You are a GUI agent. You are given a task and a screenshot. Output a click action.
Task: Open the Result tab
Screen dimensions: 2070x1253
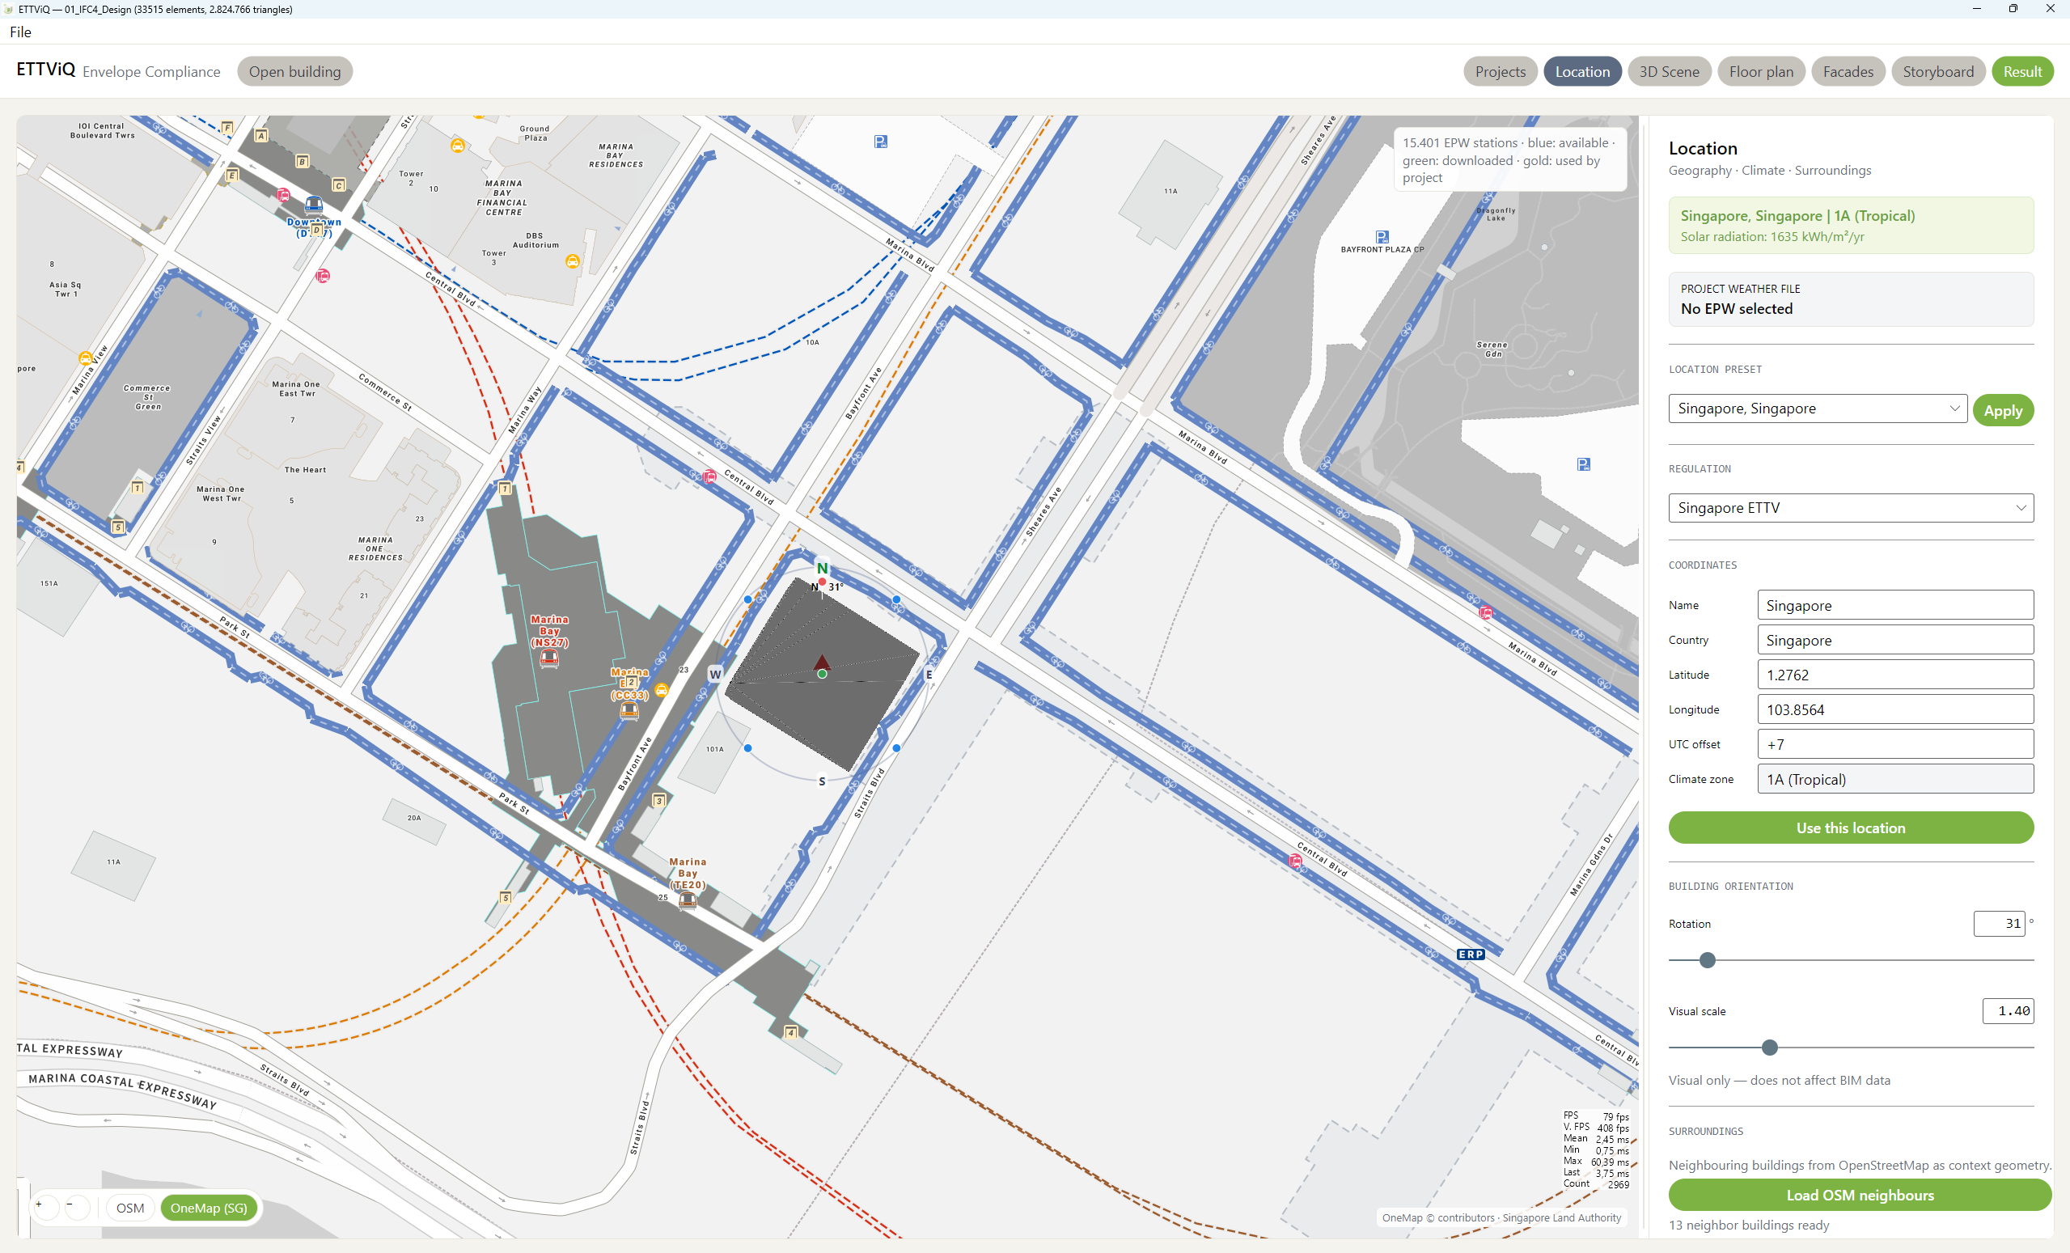pos(2022,71)
